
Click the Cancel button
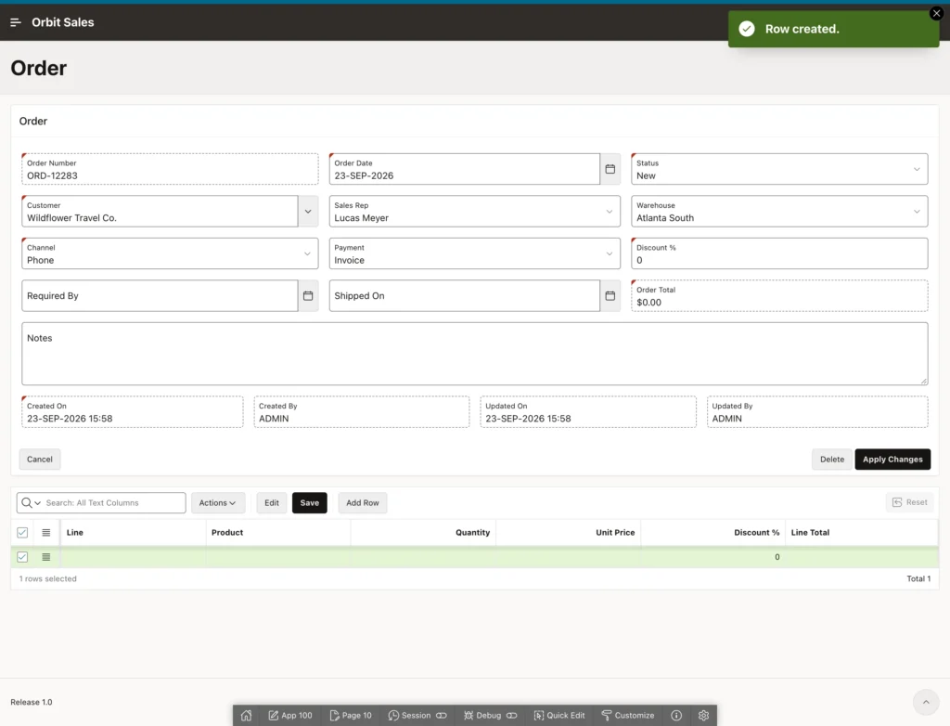pyautogui.click(x=39, y=460)
